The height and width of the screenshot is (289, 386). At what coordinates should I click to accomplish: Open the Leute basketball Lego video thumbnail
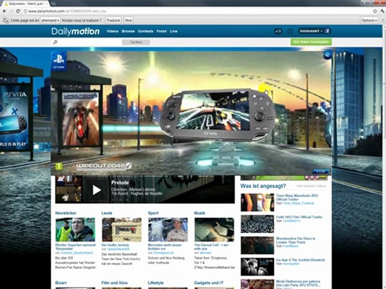pyautogui.click(x=121, y=230)
